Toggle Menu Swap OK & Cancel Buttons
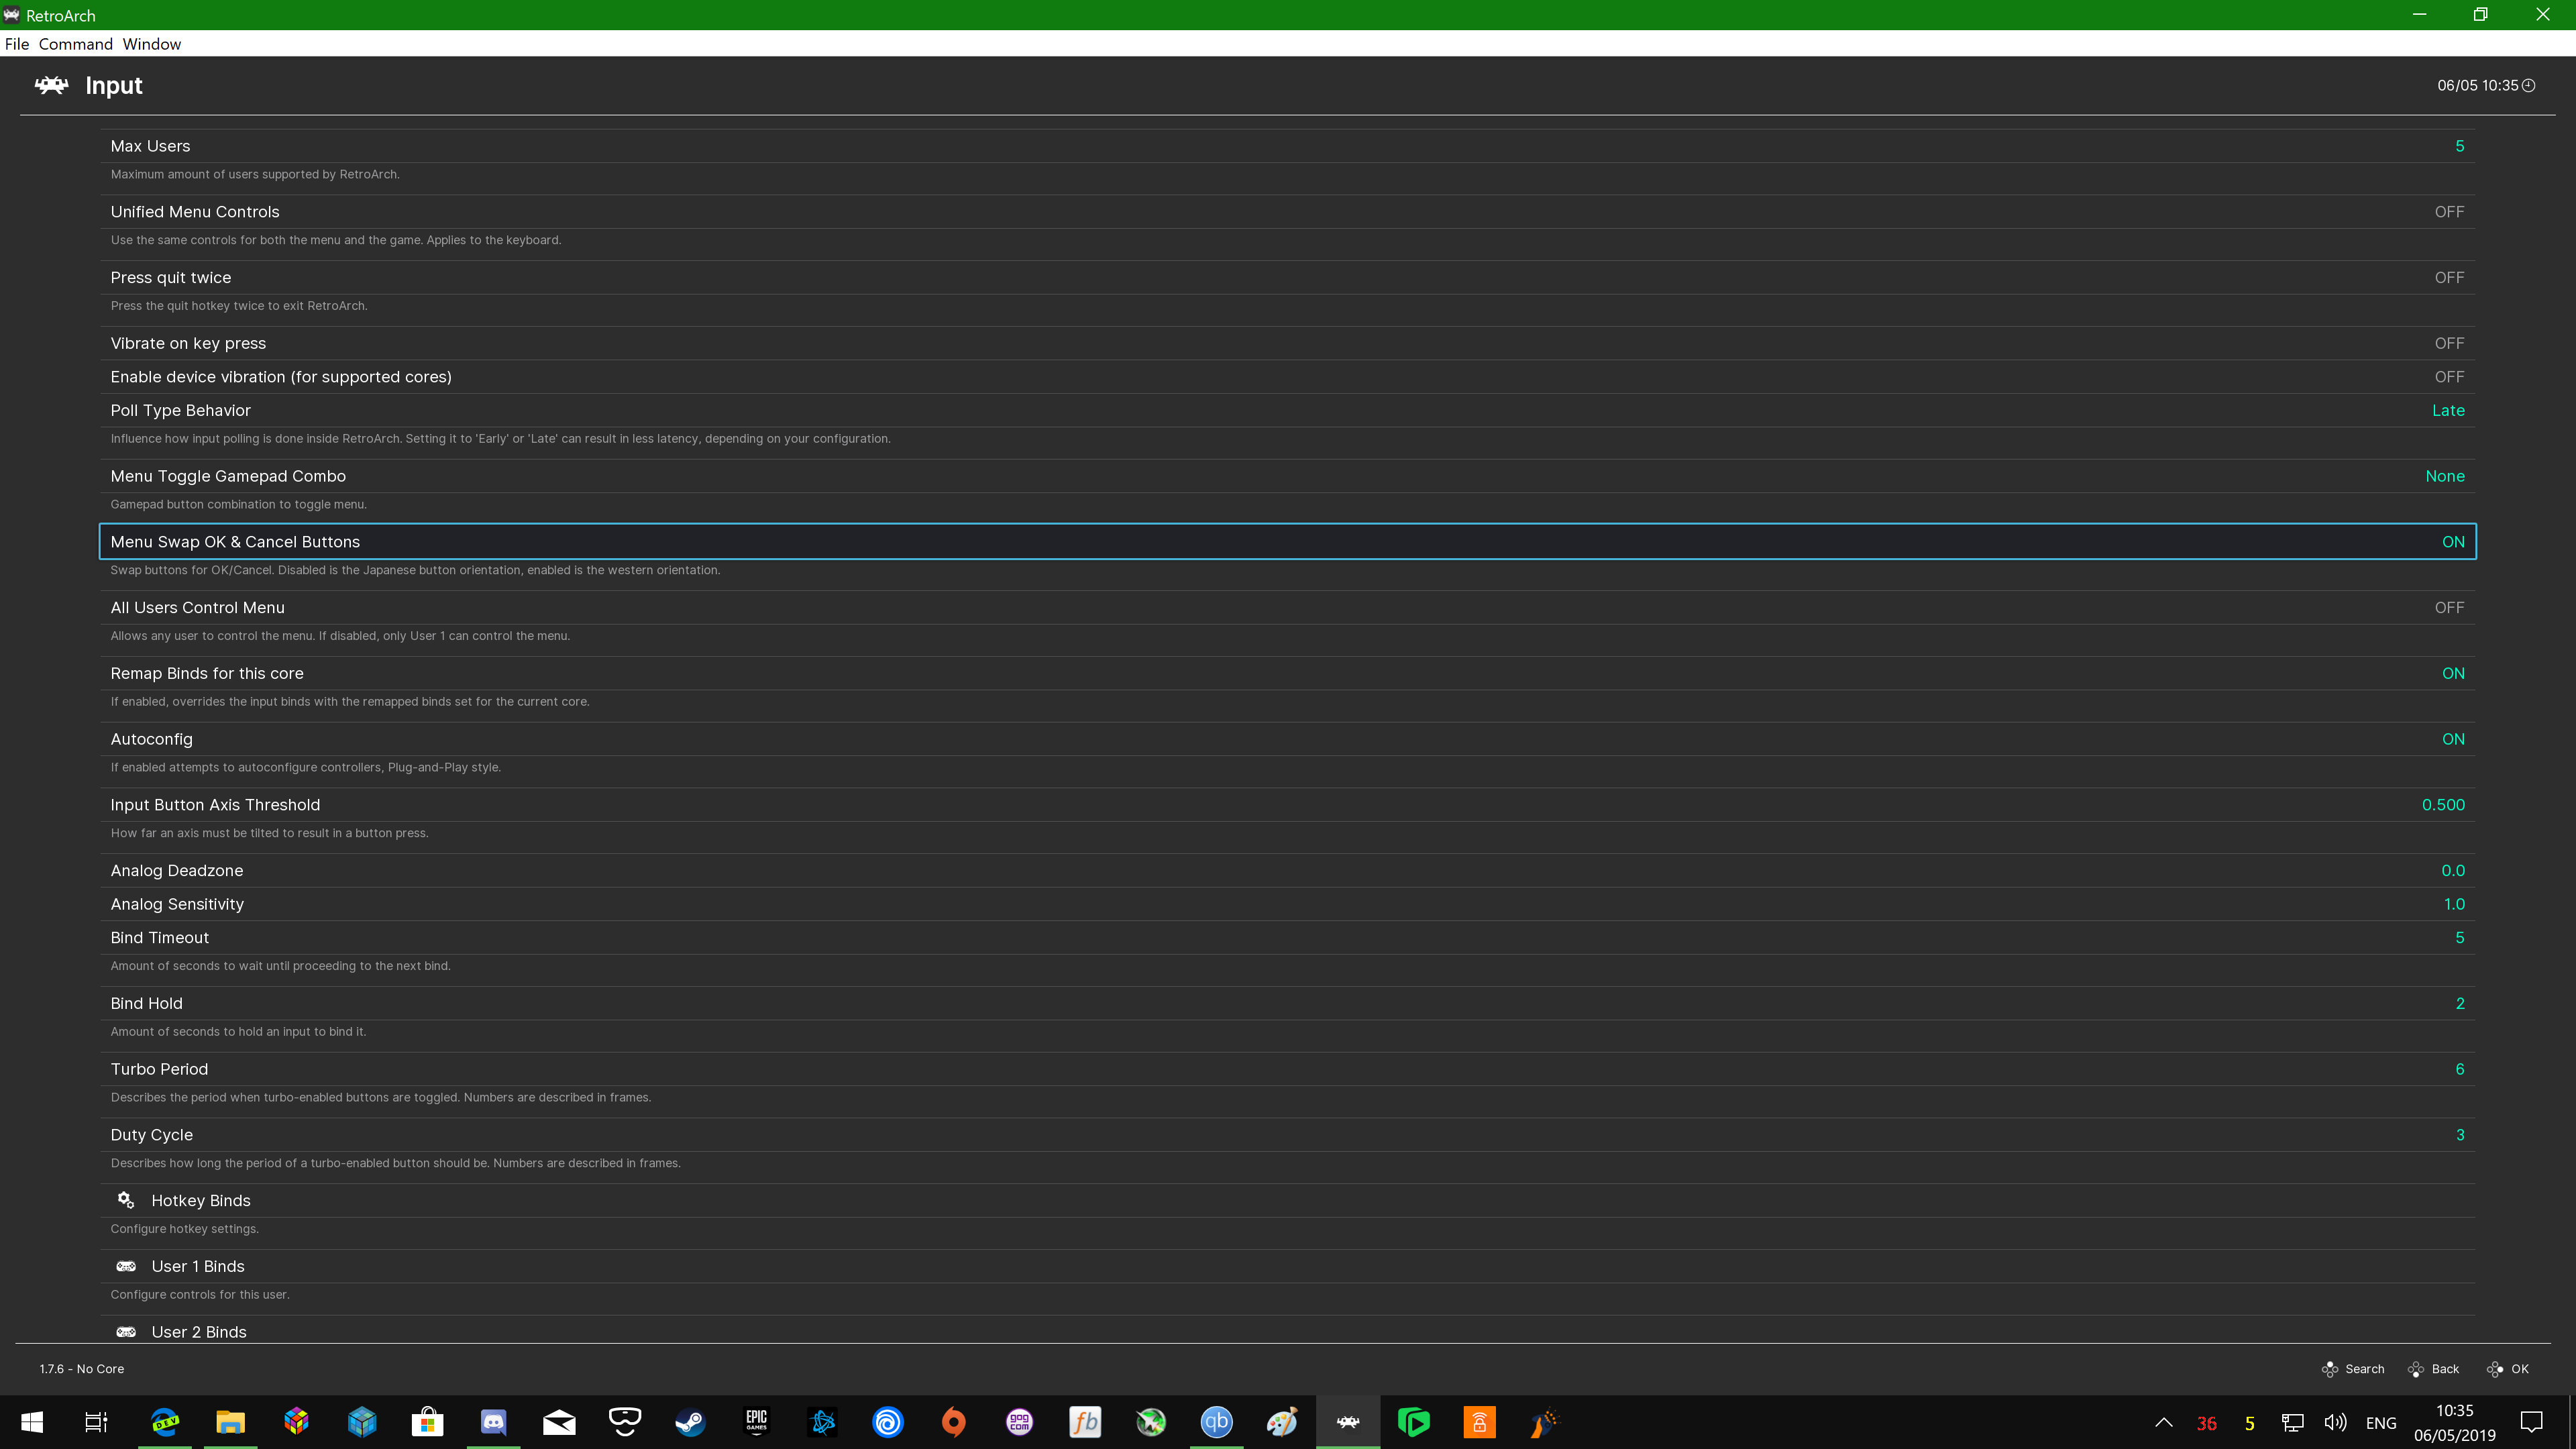2576x1449 pixels. tap(1287, 542)
